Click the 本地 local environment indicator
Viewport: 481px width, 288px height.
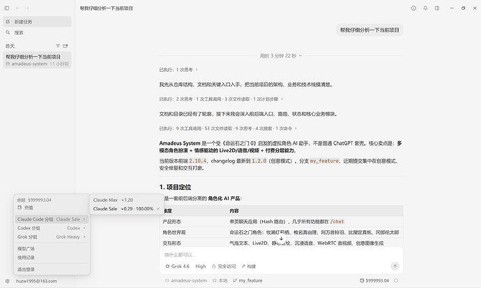[x=220, y=280]
